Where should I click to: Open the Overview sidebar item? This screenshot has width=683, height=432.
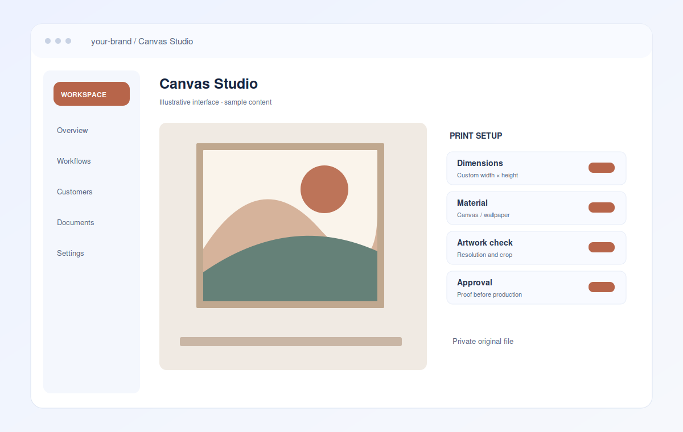tap(72, 130)
